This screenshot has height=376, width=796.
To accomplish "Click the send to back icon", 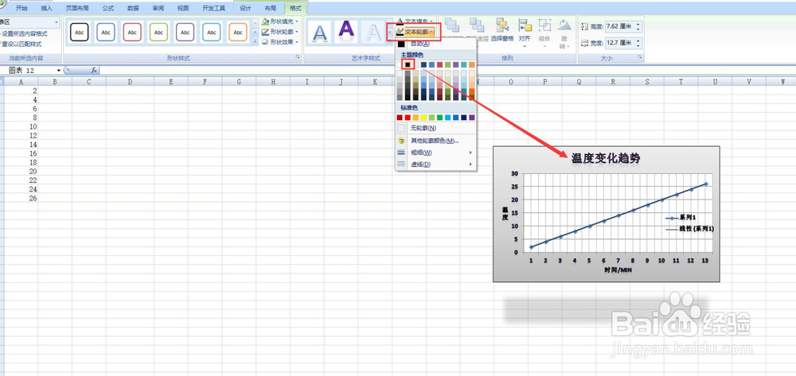I will click(477, 25).
